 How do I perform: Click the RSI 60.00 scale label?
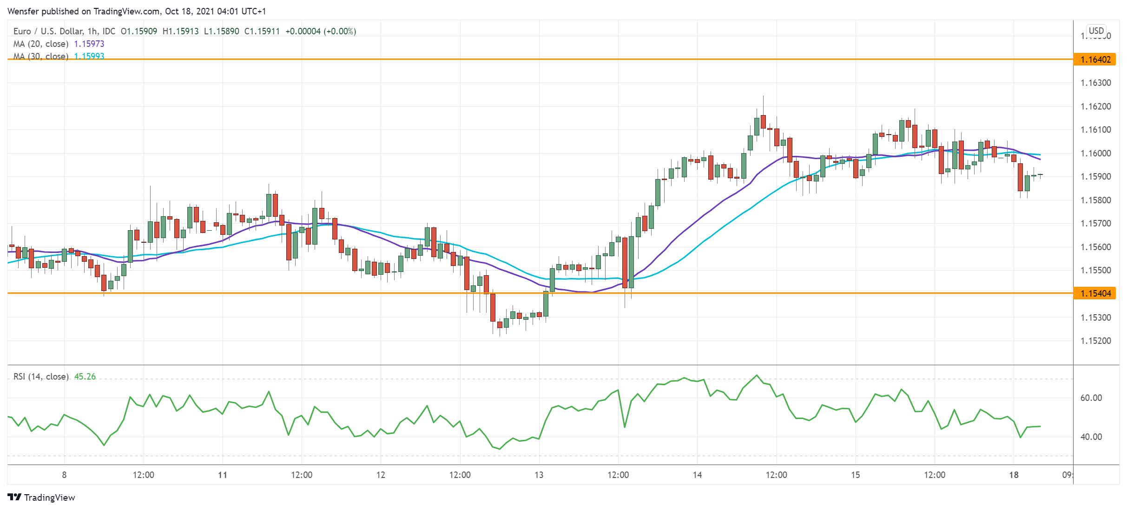(x=1091, y=398)
